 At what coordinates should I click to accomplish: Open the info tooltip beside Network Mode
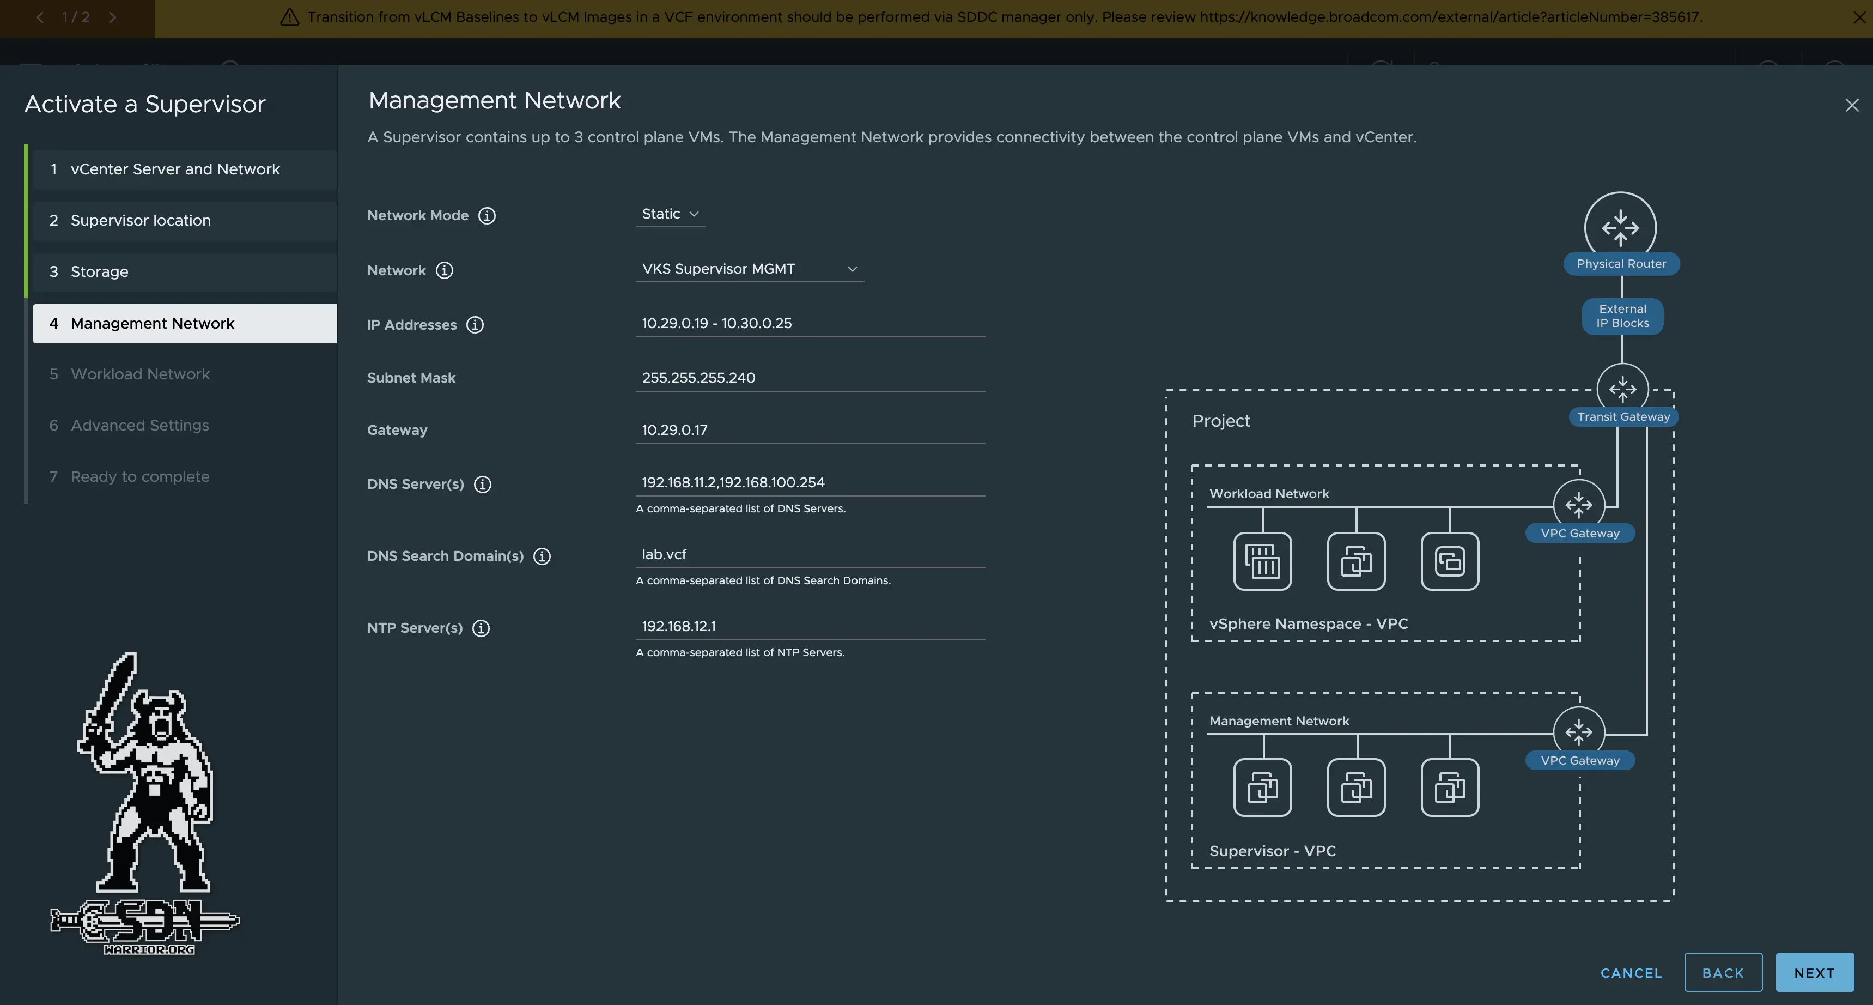pos(487,215)
